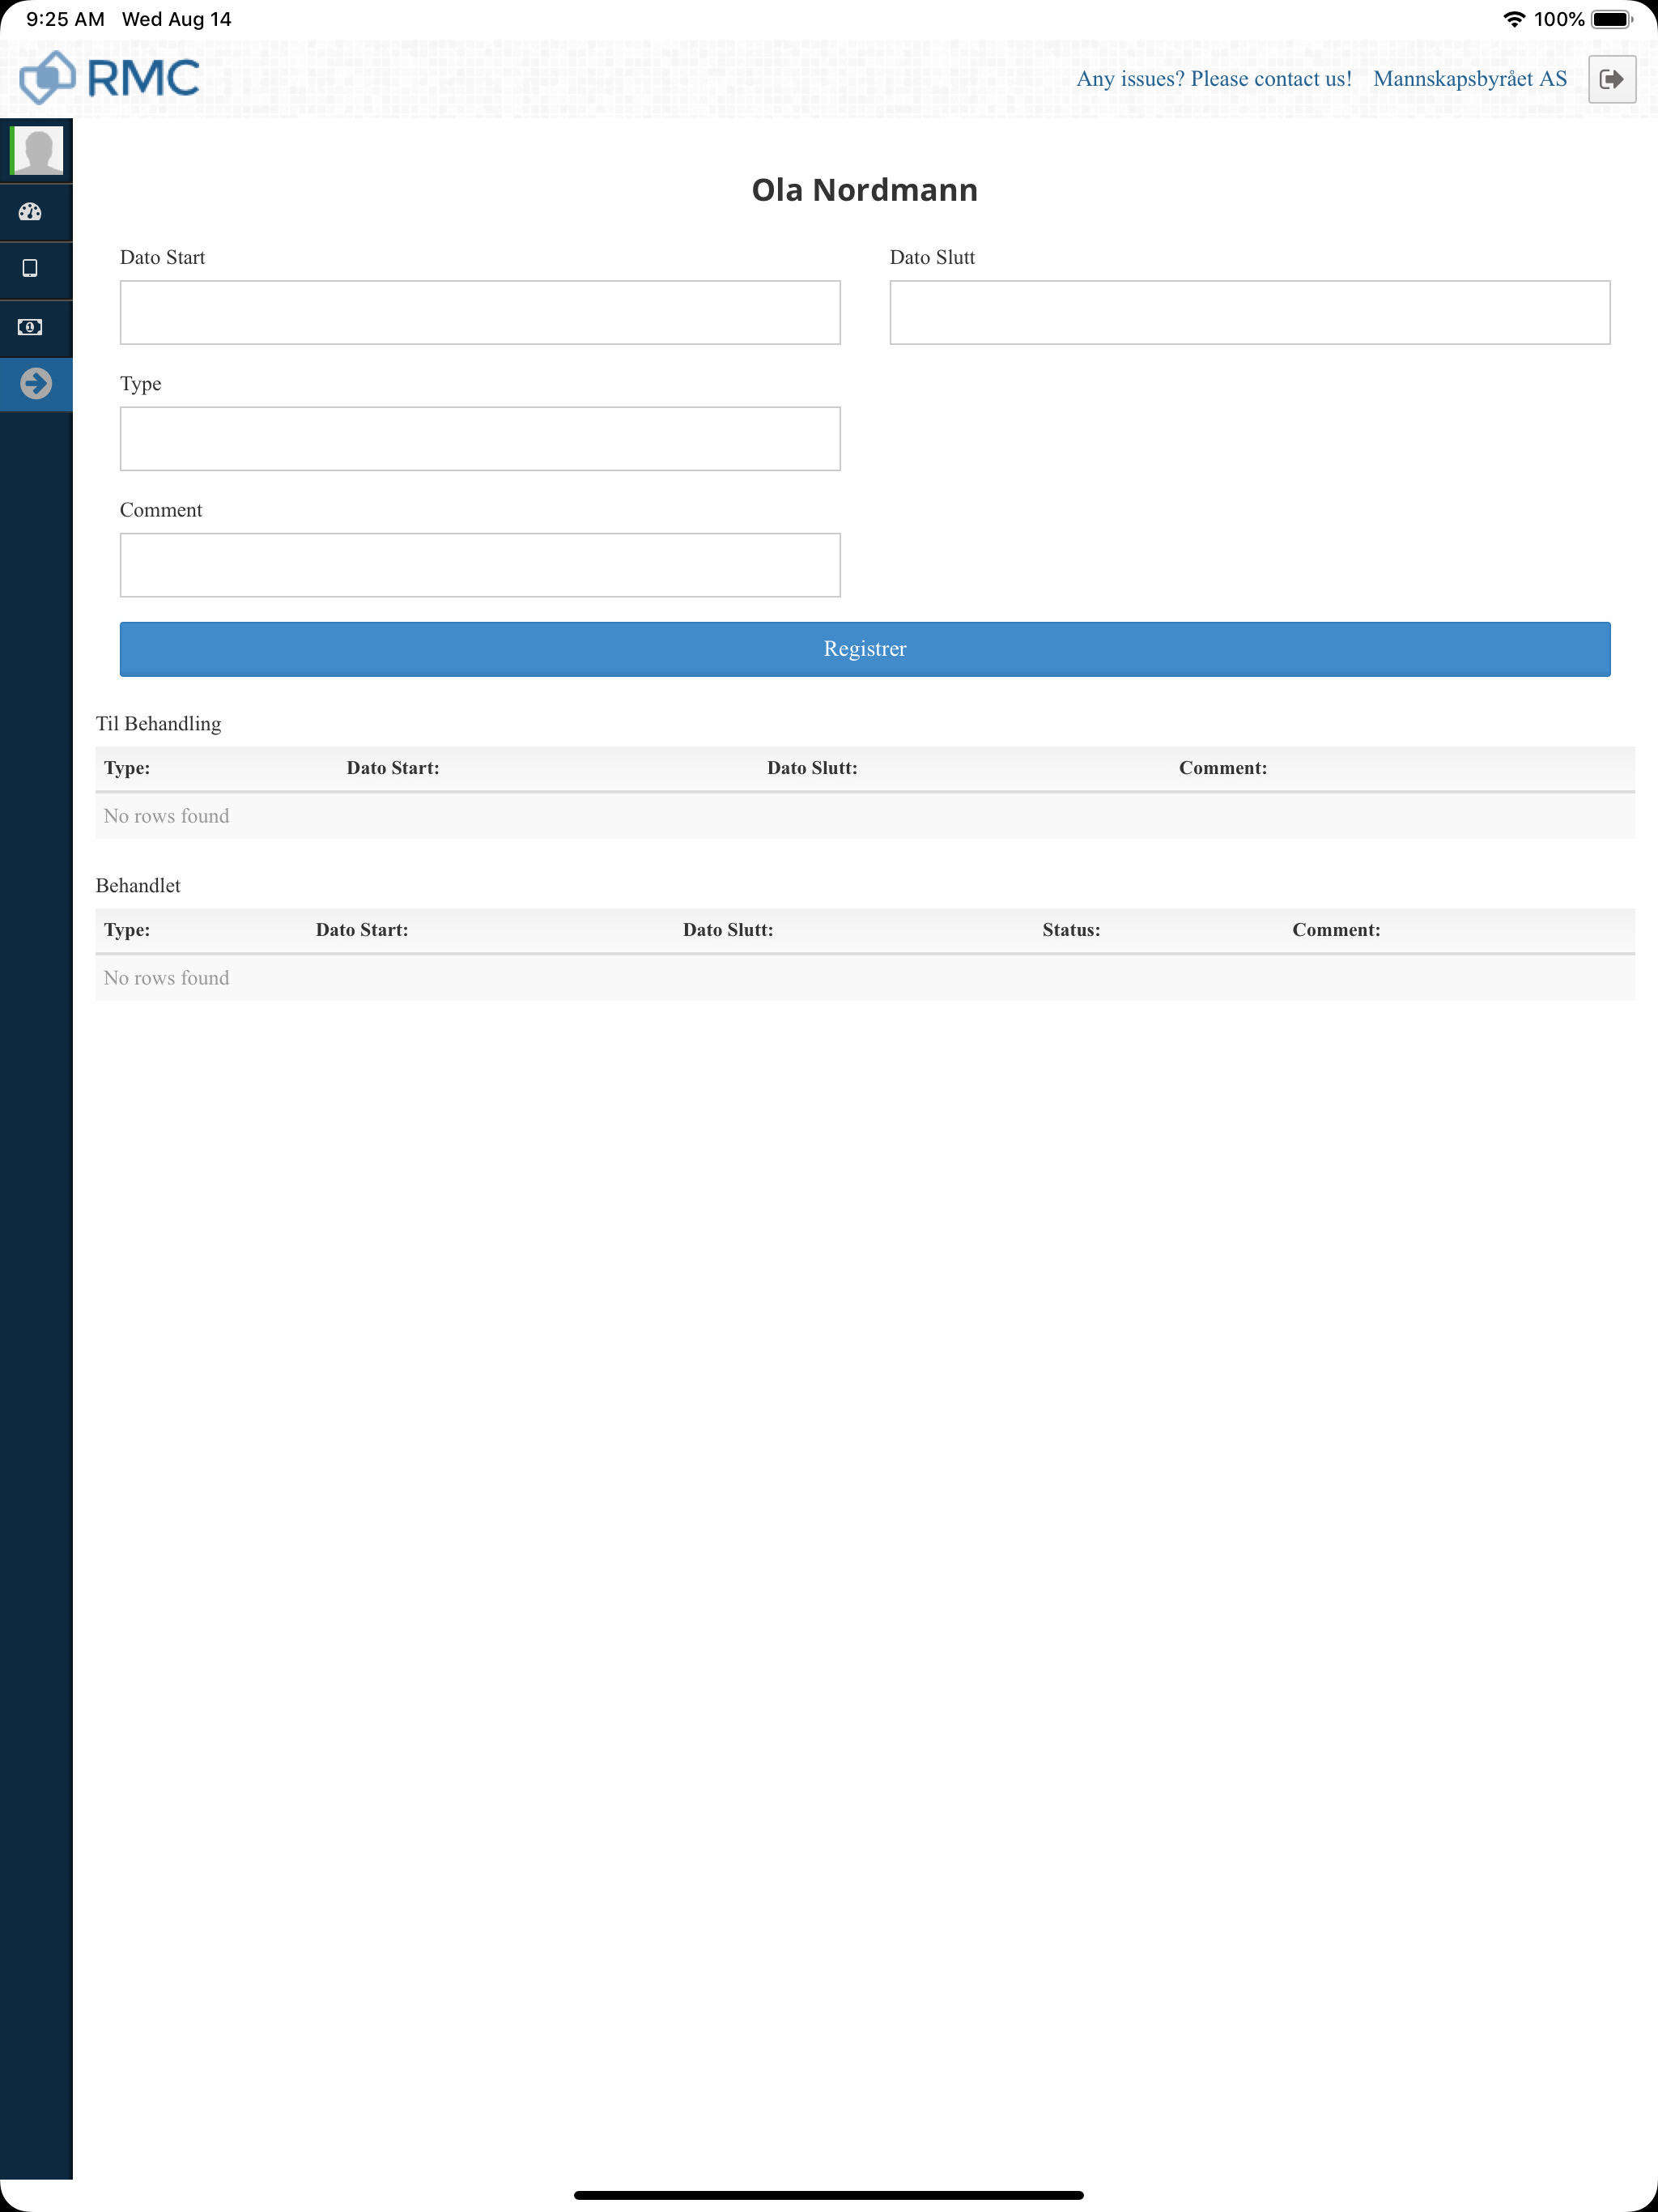This screenshot has height=2212, width=1658.
Task: Click the Wi-Fi status icon
Action: click(1514, 19)
